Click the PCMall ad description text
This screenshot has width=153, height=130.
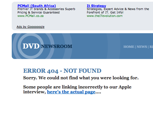point(46,11)
